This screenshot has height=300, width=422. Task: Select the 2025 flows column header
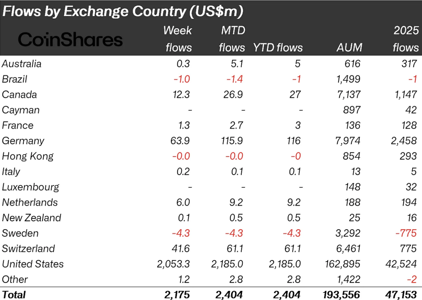pos(405,39)
